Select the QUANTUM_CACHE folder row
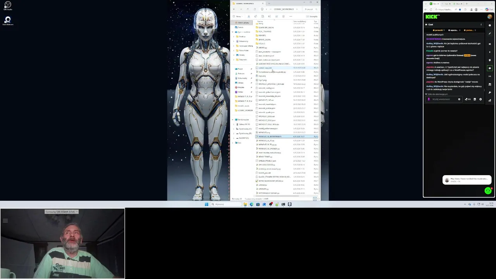The height and width of the screenshot is (279, 496). click(286, 27)
